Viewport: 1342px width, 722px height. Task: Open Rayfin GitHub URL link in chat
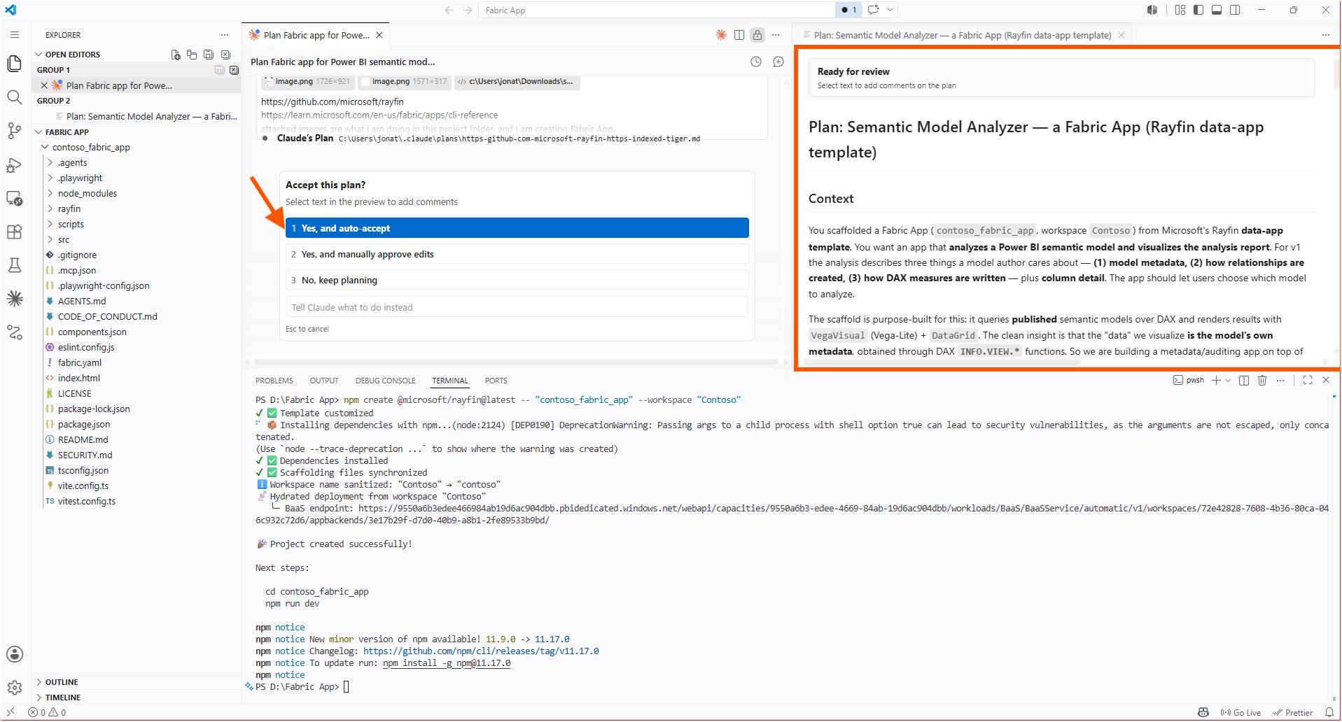[333, 101]
